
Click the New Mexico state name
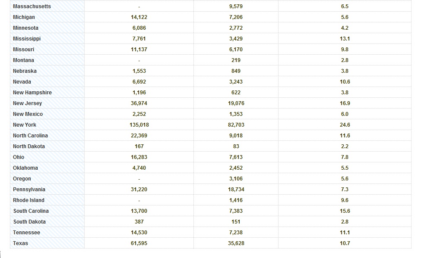click(28, 114)
